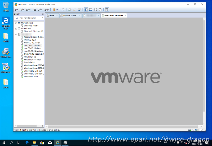Take a snapshot of this virtual machine
Image resolution: width=212 pixels, height=146 pixels.
point(70,10)
